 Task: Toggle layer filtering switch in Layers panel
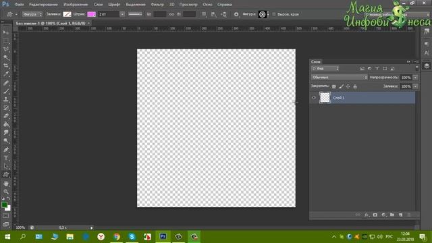pyautogui.click(x=417, y=68)
